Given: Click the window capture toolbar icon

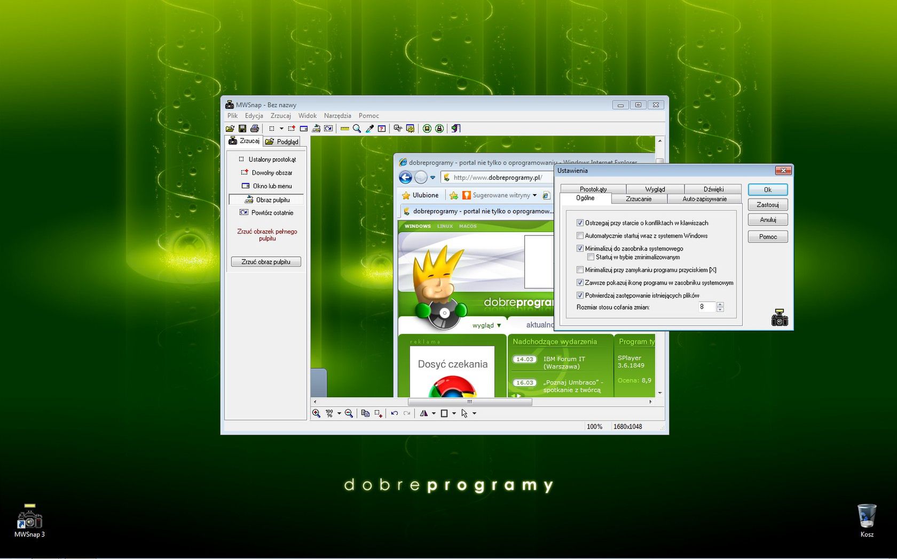Looking at the screenshot, I should tap(304, 129).
